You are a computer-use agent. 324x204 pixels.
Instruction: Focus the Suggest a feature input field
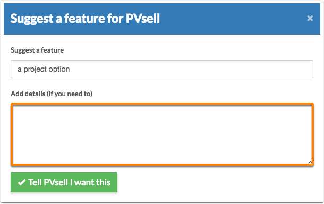pos(162,69)
